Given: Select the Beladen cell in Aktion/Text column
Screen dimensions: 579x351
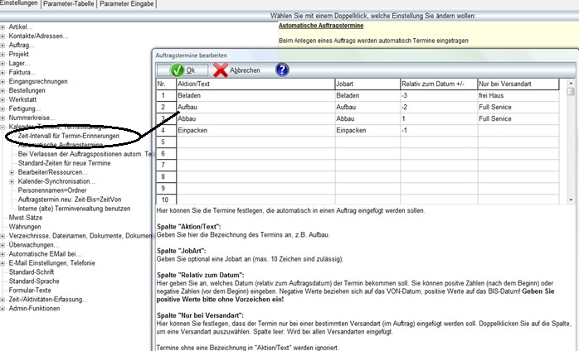Looking at the screenshot, I should (x=255, y=95).
